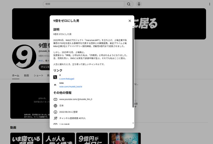Open the x.com/9okuga0 link
The height and width of the screenshot is (144, 213).
(67, 79)
